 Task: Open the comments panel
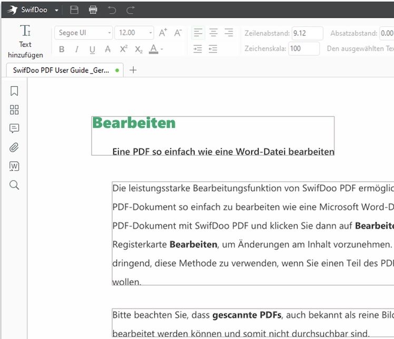tap(14, 128)
